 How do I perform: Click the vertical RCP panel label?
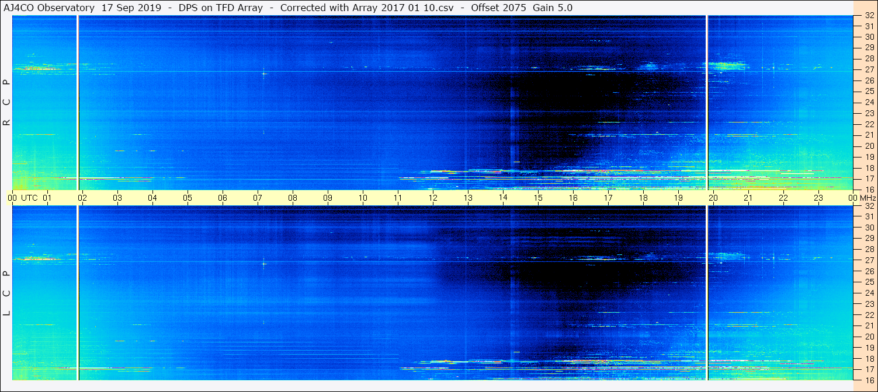coord(7,103)
